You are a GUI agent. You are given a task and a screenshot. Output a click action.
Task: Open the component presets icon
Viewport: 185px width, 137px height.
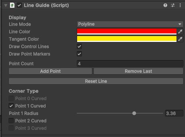173,5
